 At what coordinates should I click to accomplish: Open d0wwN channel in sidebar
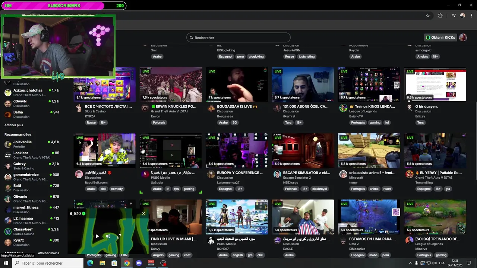point(32,103)
